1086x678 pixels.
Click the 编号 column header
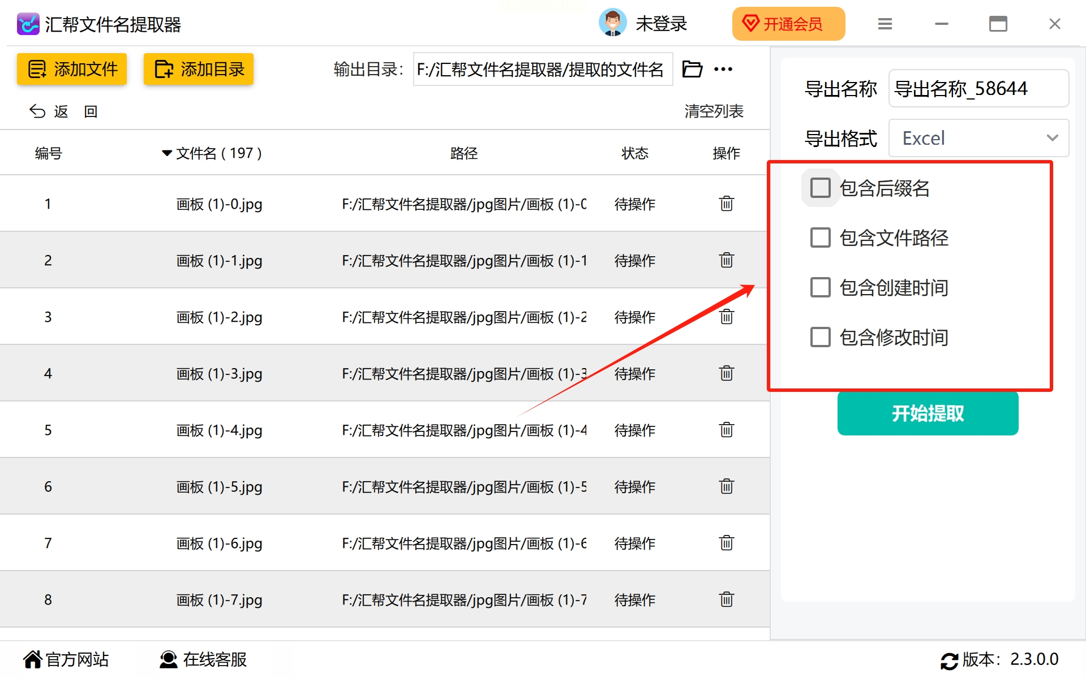[x=48, y=153]
